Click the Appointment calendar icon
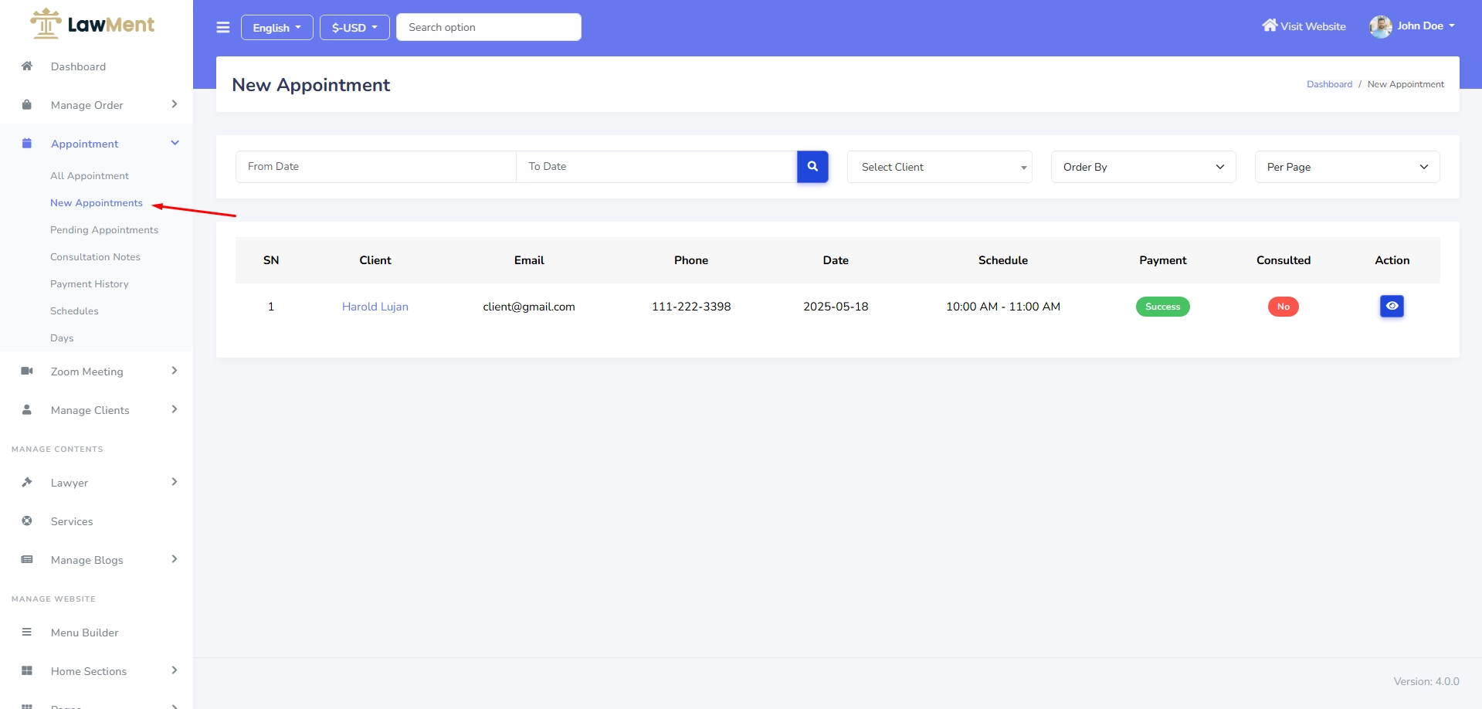Image resolution: width=1482 pixels, height=709 pixels. 27,143
